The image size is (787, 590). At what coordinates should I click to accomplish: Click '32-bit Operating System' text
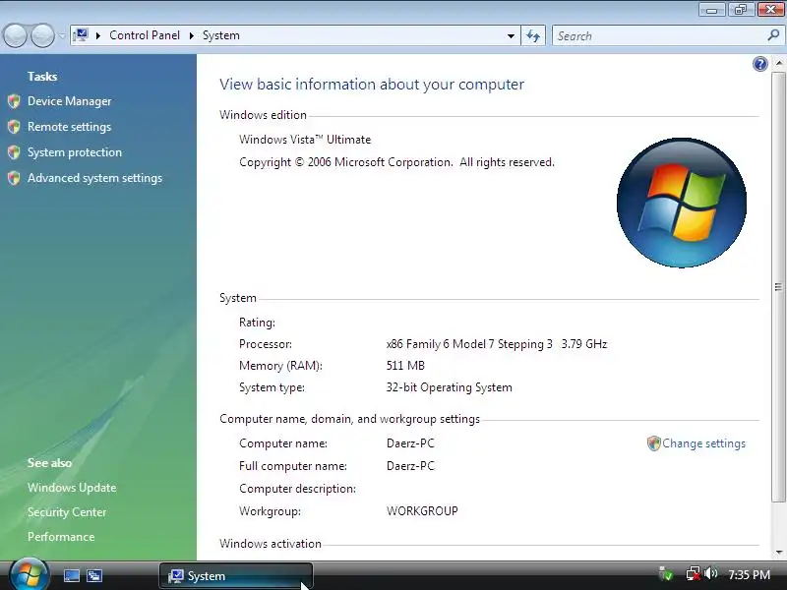pyautogui.click(x=450, y=387)
